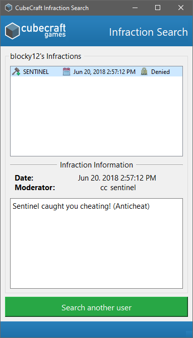Click the Infraction Search header title

tap(148, 32)
